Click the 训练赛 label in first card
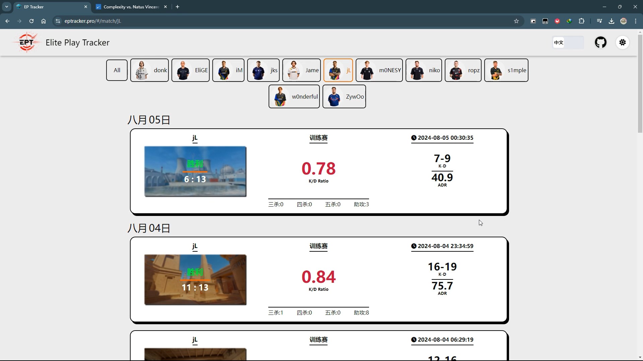 click(318, 138)
